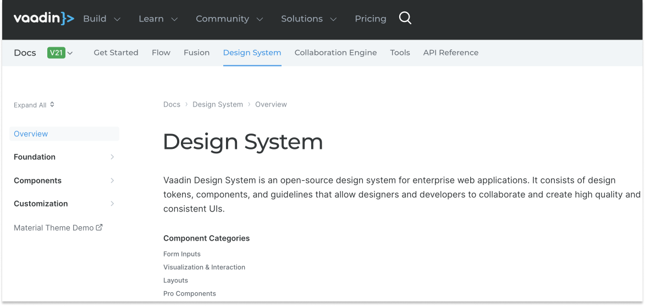
Task: Open Visualization & Interaction category link
Action: click(x=204, y=267)
